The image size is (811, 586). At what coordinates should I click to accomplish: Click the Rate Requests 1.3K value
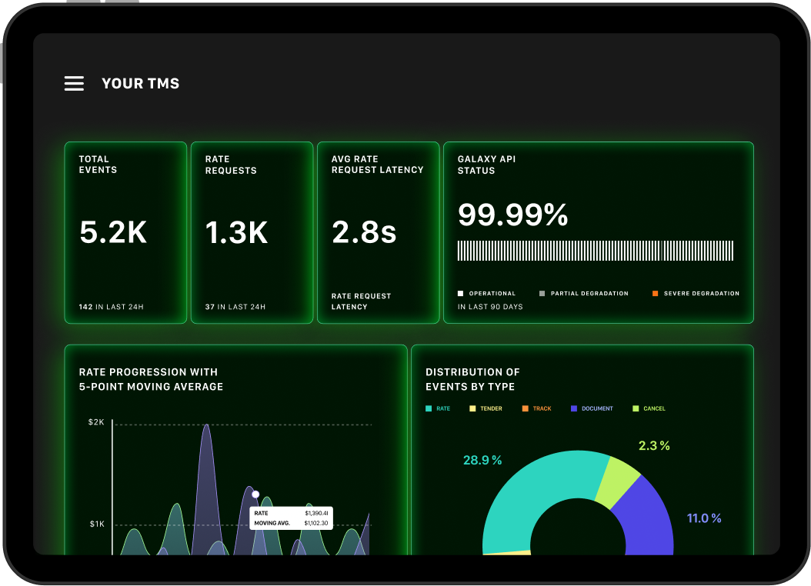click(236, 232)
